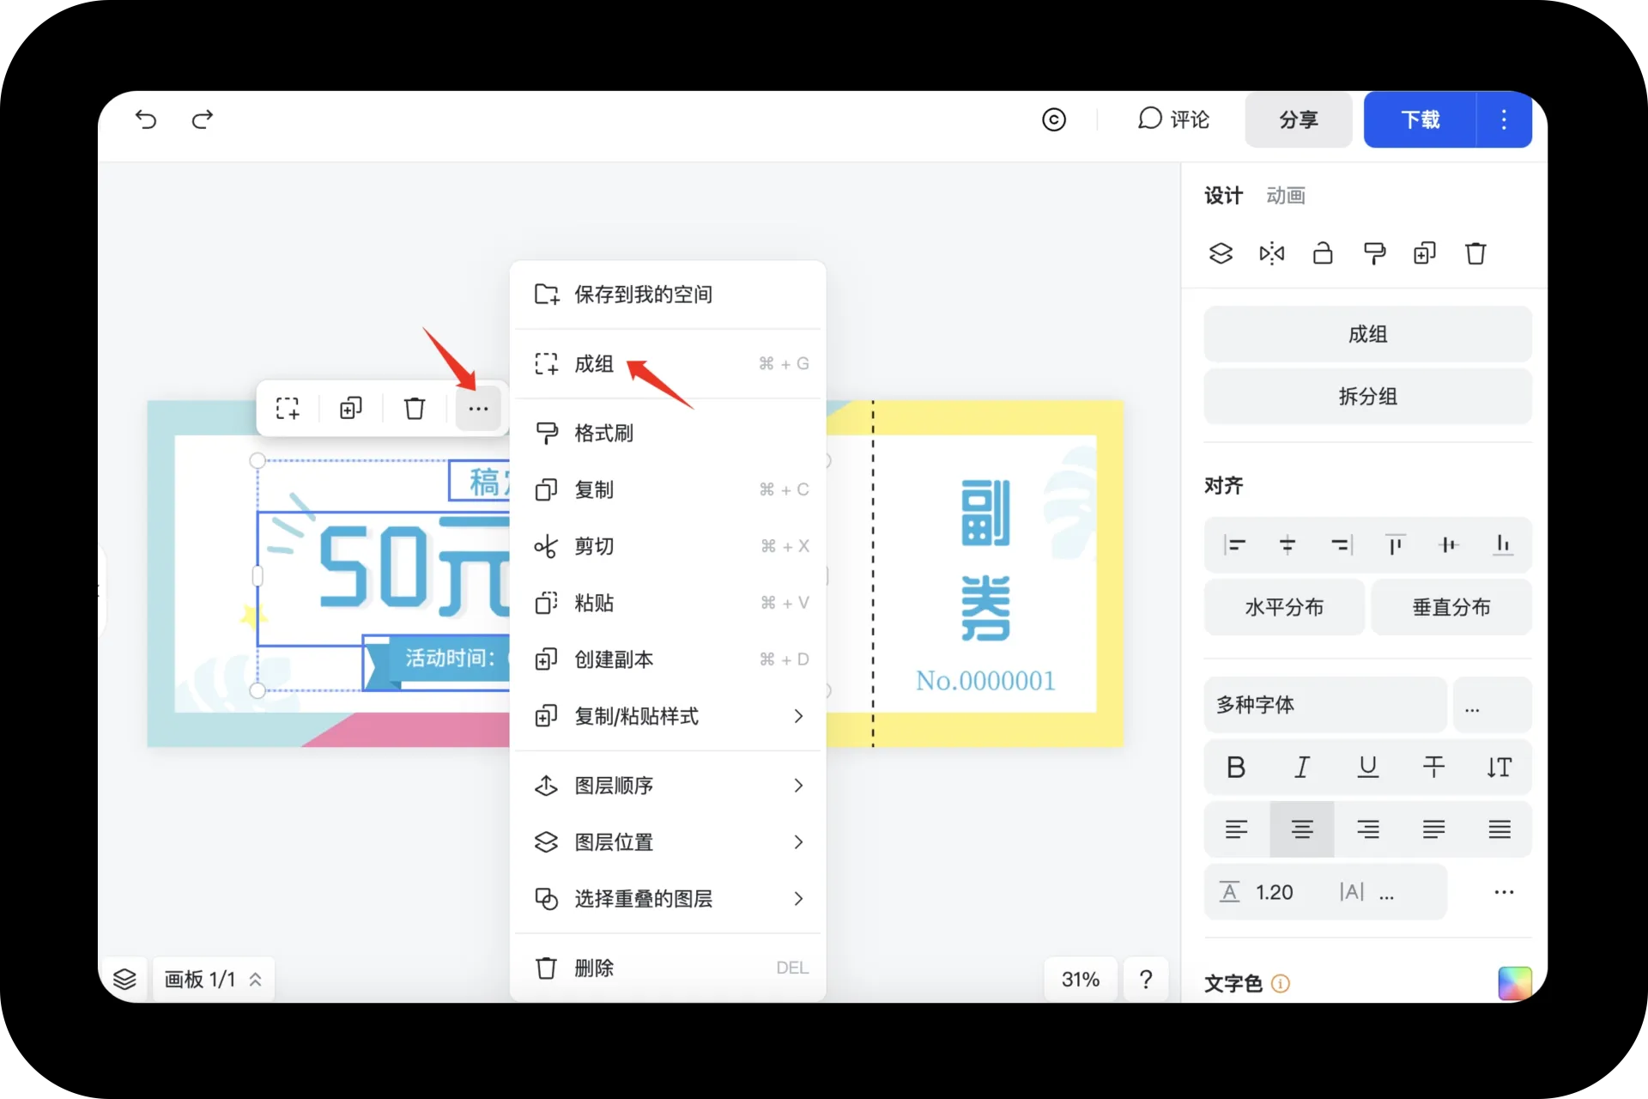Click the lock icon in design panel

point(1323,253)
